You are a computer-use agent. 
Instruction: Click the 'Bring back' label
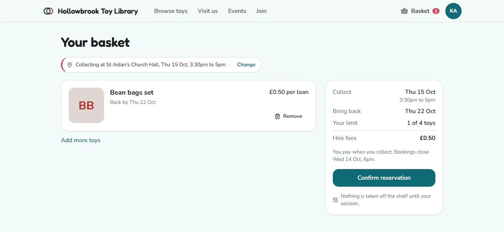[347, 111]
